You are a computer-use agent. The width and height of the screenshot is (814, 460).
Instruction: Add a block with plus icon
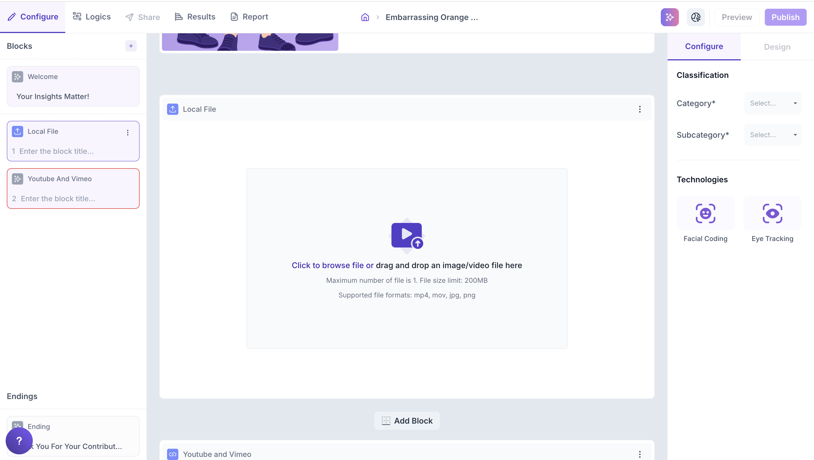[x=131, y=46]
